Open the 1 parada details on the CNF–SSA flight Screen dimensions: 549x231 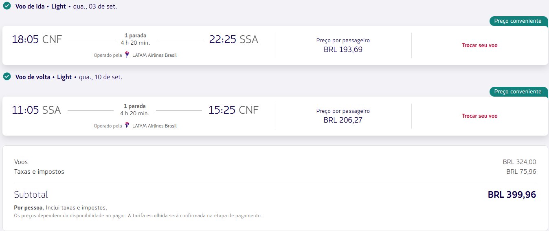(x=135, y=36)
